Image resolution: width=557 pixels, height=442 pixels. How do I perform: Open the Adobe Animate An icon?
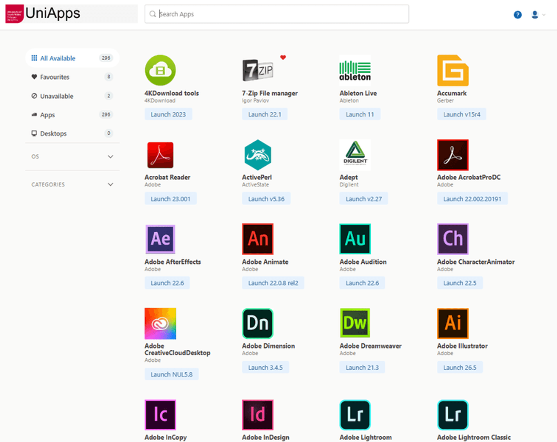258,239
